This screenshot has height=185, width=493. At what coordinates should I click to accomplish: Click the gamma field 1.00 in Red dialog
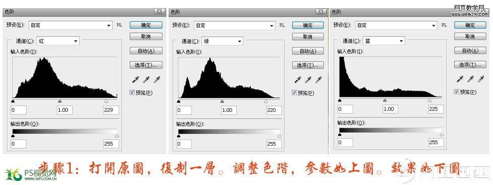65,110
